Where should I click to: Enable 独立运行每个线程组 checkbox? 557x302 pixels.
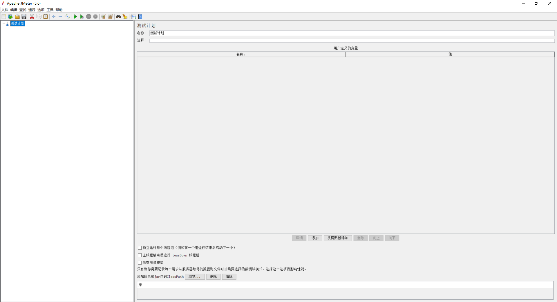140,248
